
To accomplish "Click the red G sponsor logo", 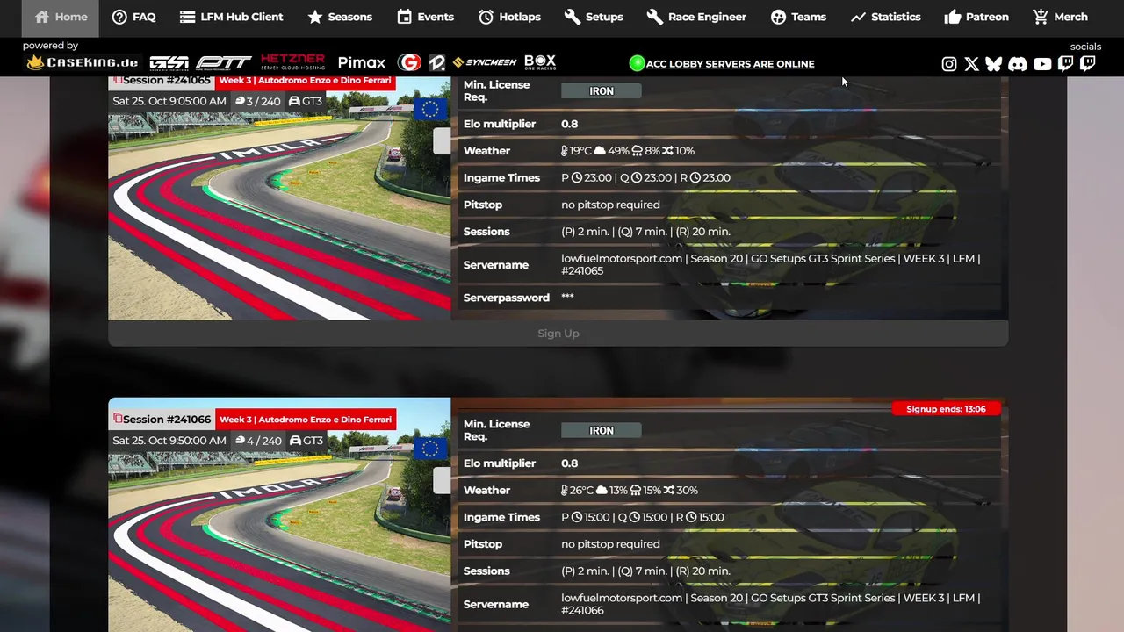I will click(409, 62).
